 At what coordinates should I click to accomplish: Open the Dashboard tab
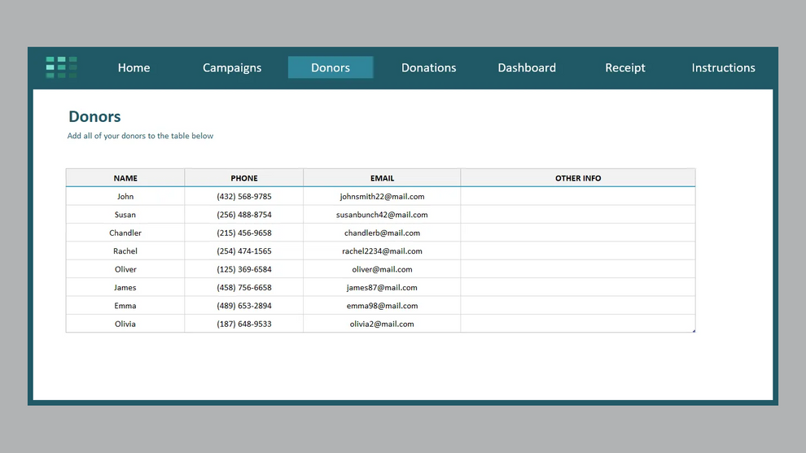coord(527,68)
